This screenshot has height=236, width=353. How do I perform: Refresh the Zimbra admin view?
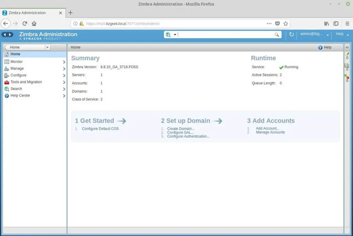point(291,34)
